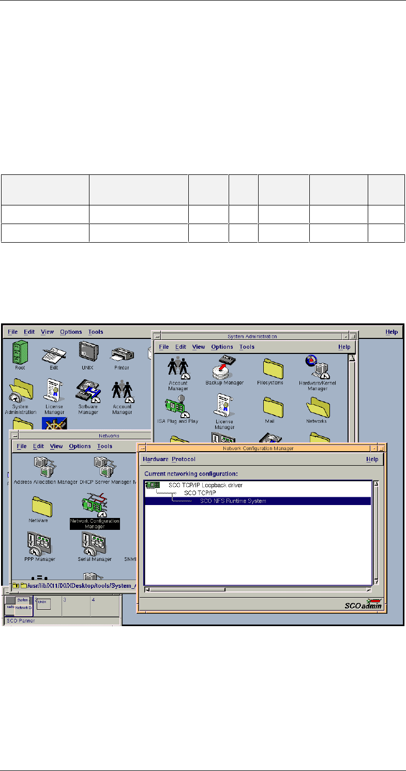Switch to workspace 4 in SCO Panner
Screen dimensions: 406x771
pos(106,606)
